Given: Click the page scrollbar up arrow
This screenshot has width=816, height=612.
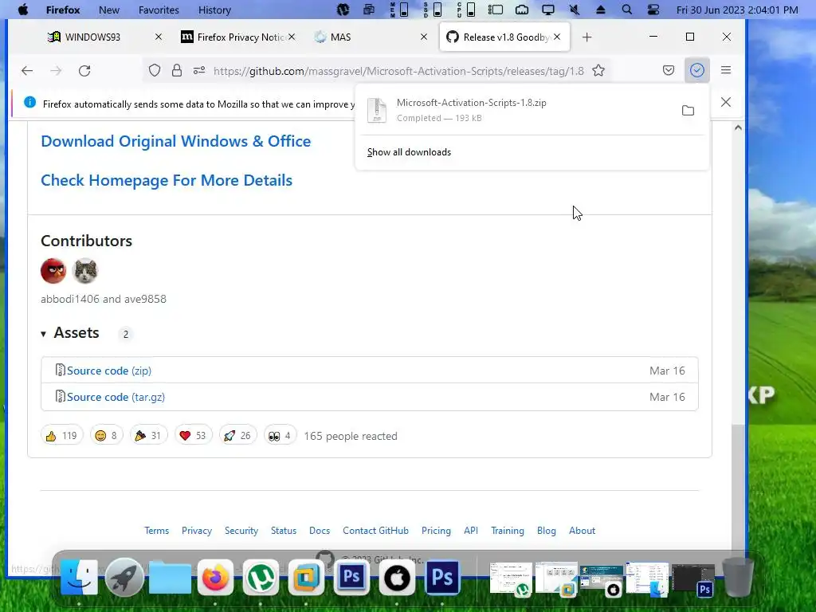Looking at the screenshot, I should [738, 127].
